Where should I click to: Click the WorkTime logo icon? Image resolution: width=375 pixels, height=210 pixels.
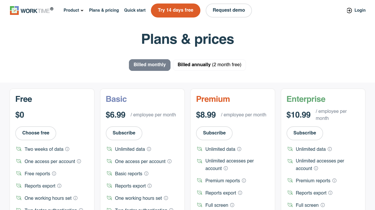(14, 10)
